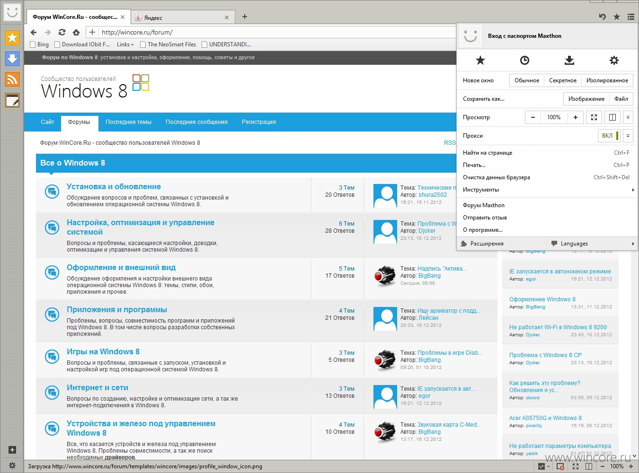The height and width of the screenshot is (473, 639).
Task: Close the Яндекс tab
Action: coord(227,18)
